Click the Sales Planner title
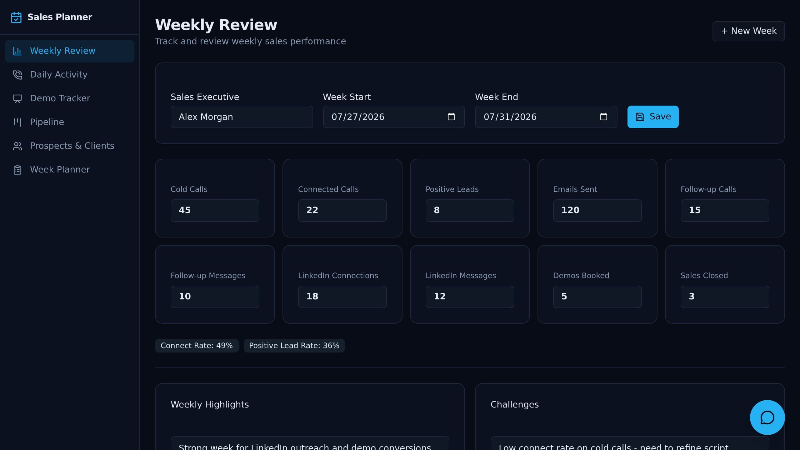 (60, 17)
